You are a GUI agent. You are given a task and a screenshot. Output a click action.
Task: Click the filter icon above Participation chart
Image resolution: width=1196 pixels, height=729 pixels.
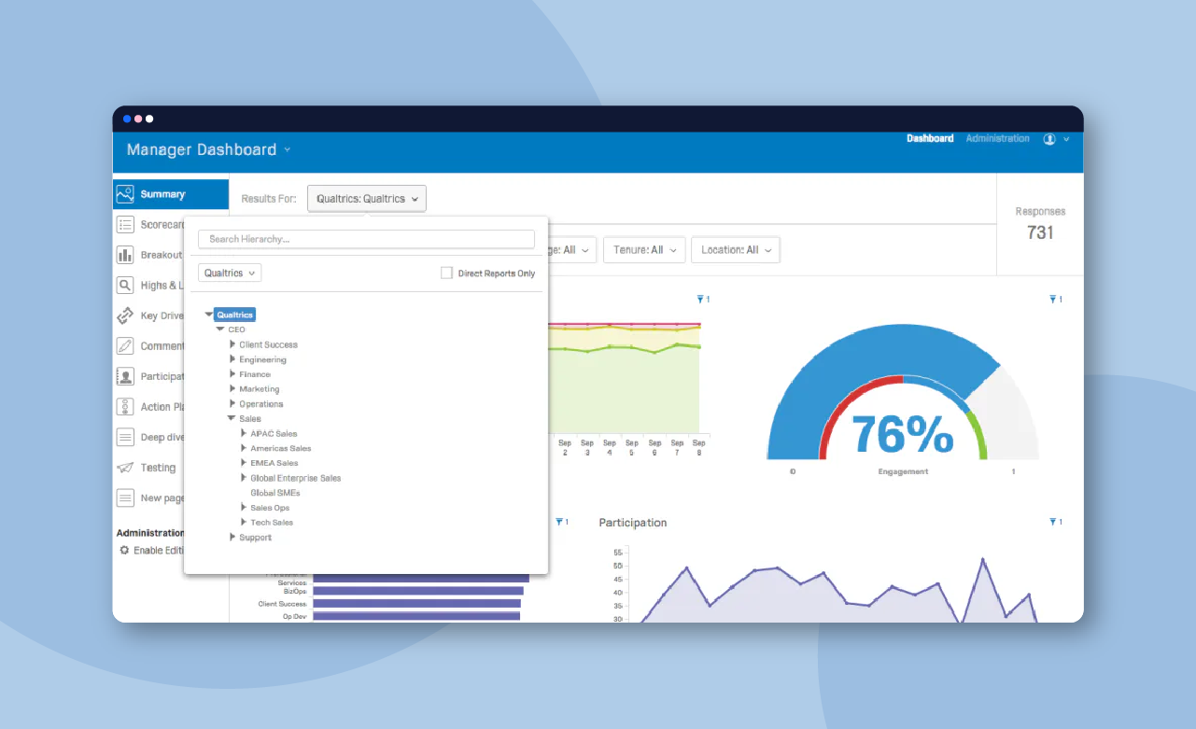pyautogui.click(x=1053, y=522)
